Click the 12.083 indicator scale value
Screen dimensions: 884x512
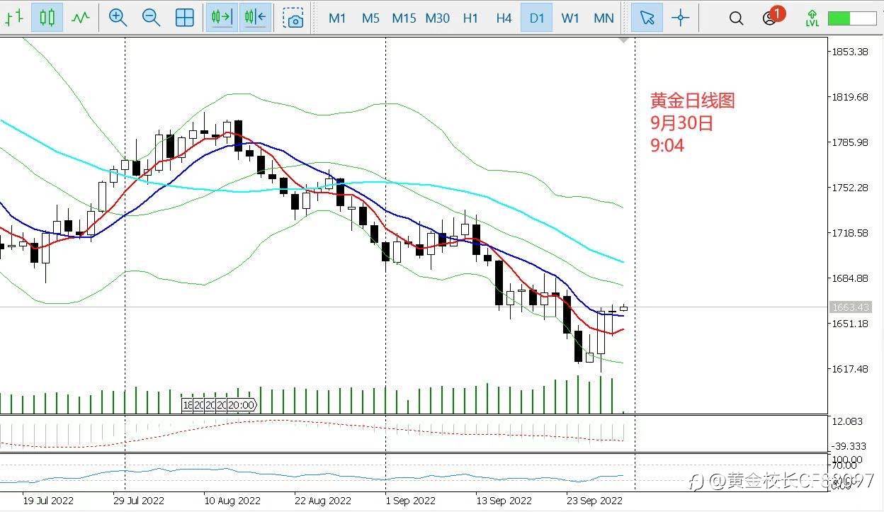click(849, 421)
